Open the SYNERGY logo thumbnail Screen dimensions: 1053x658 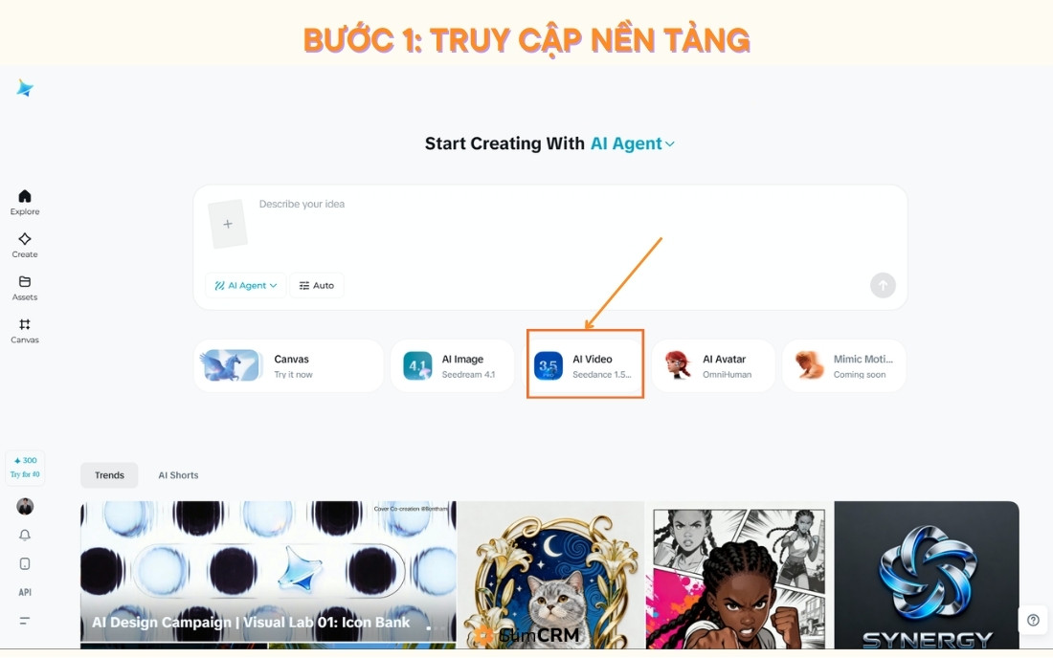927,575
